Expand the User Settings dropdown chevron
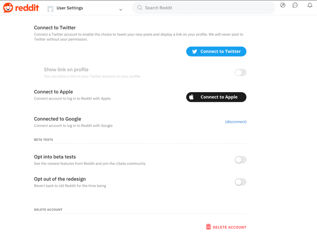 121,10
